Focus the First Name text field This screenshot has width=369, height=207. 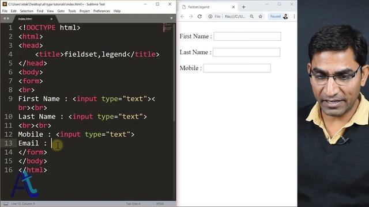coord(247,36)
